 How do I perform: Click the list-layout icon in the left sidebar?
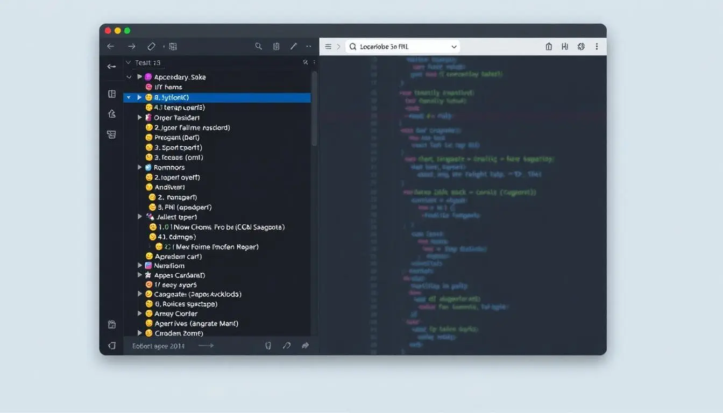(111, 134)
